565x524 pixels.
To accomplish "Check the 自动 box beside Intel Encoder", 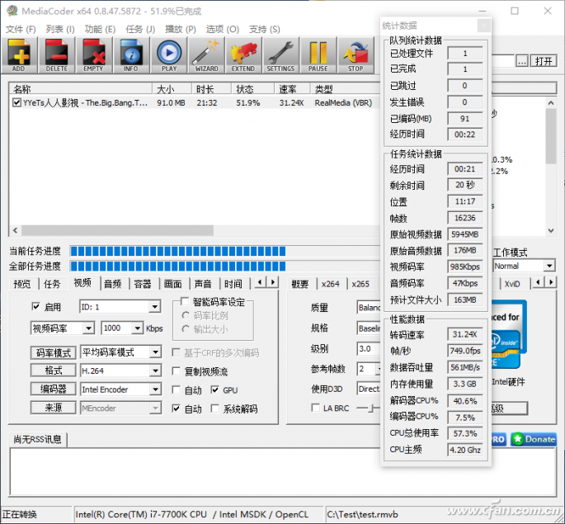I will tap(176, 389).
